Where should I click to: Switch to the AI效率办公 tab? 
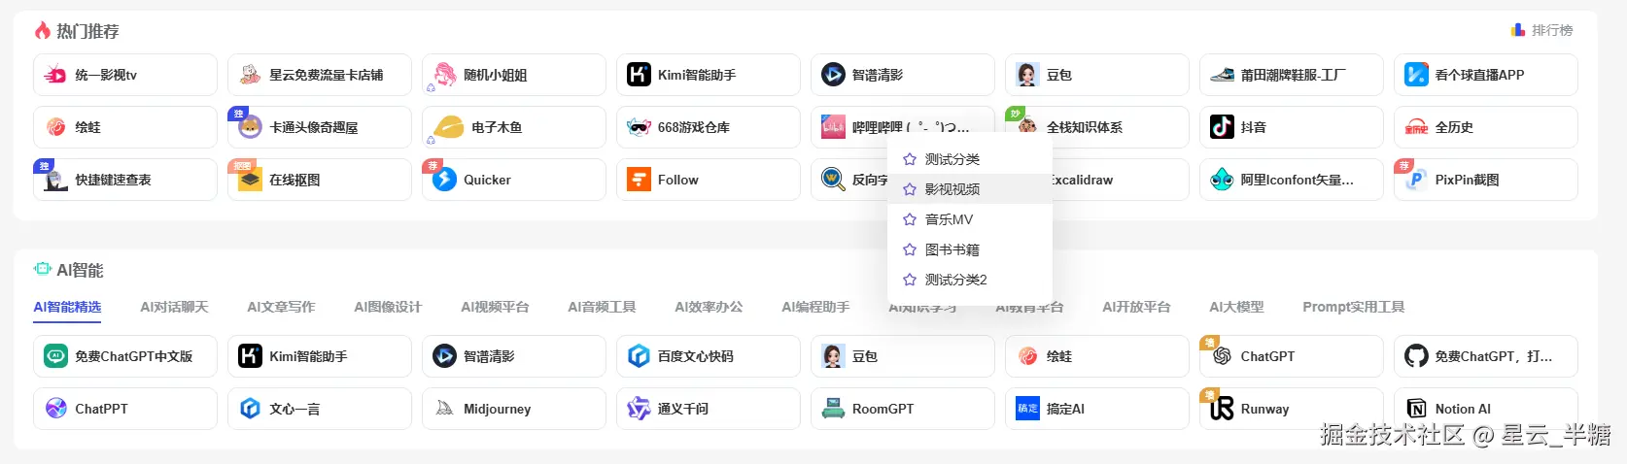(x=709, y=307)
